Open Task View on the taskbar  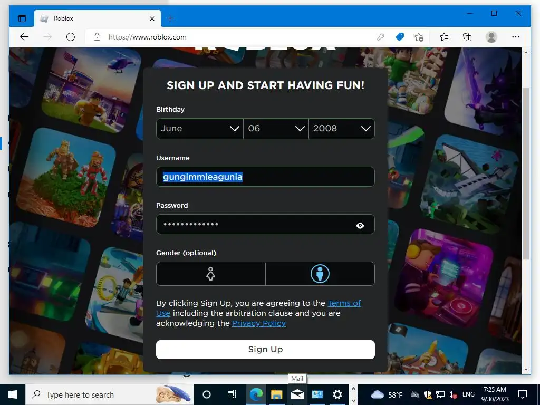pos(232,394)
